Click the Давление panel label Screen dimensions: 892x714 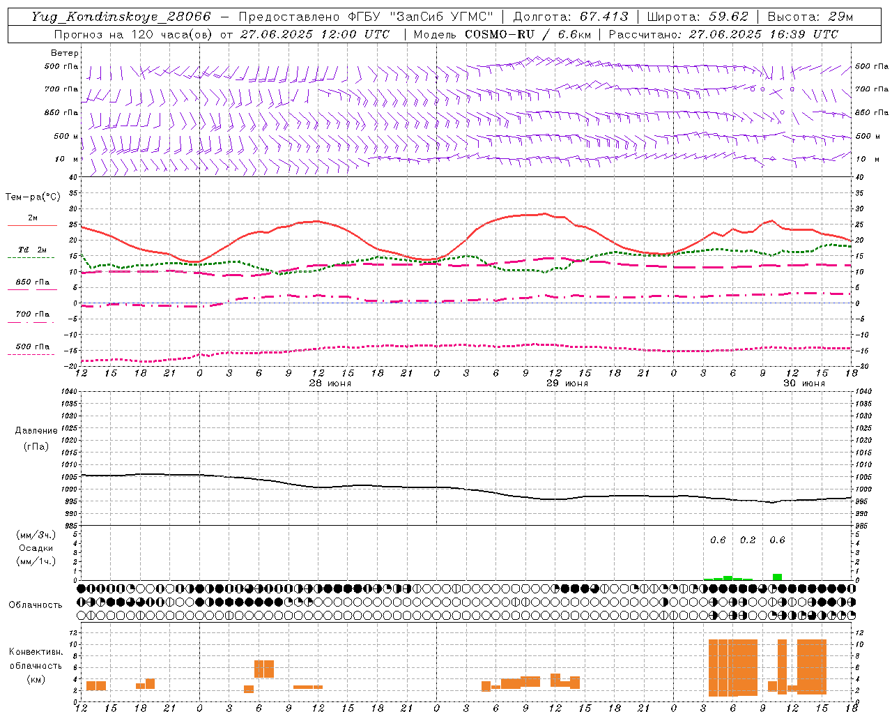pos(36,431)
